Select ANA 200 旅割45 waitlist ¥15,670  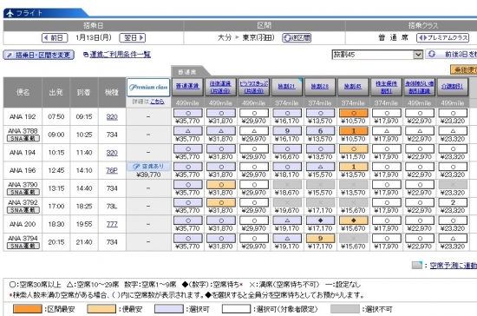click(x=353, y=221)
